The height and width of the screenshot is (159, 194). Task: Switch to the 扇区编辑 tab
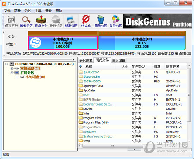click(x=119, y=61)
